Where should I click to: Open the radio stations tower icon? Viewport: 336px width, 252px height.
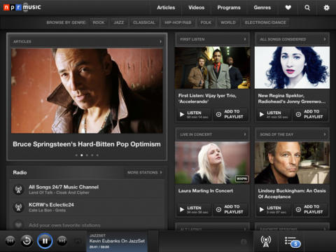click(x=266, y=241)
